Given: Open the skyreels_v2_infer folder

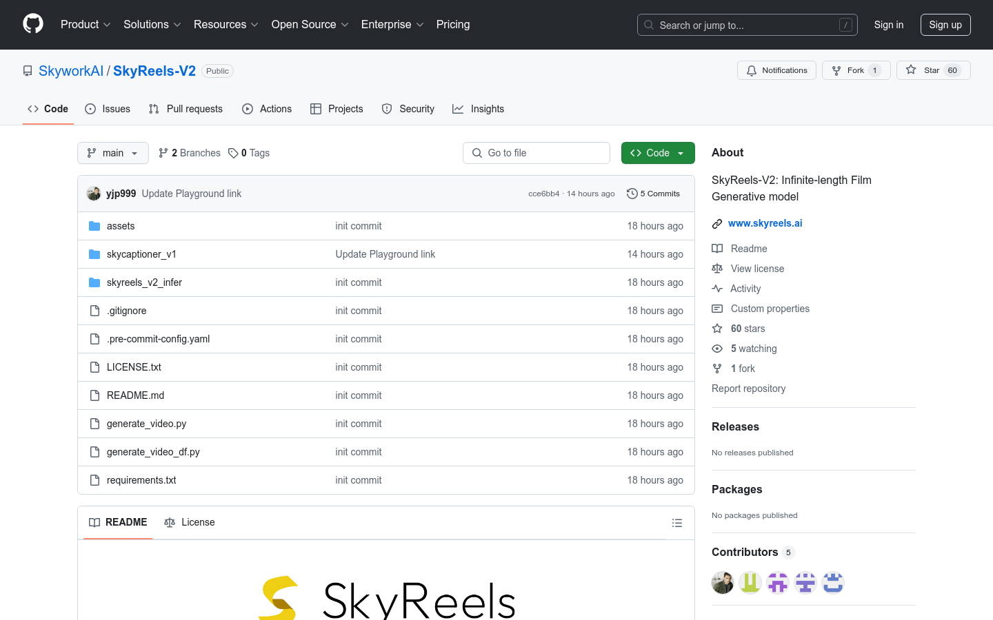Looking at the screenshot, I should [144, 282].
